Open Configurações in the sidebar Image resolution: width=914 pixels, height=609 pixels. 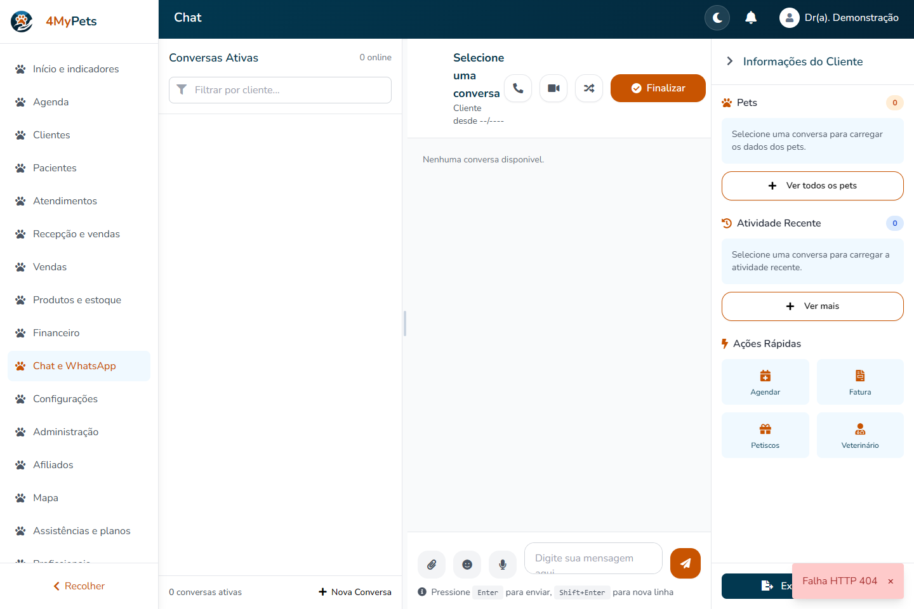coord(79,399)
